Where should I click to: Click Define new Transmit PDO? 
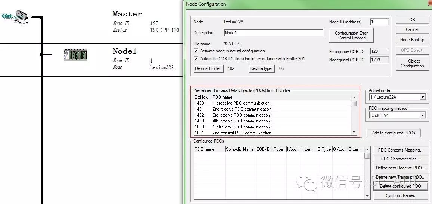coord(401,177)
